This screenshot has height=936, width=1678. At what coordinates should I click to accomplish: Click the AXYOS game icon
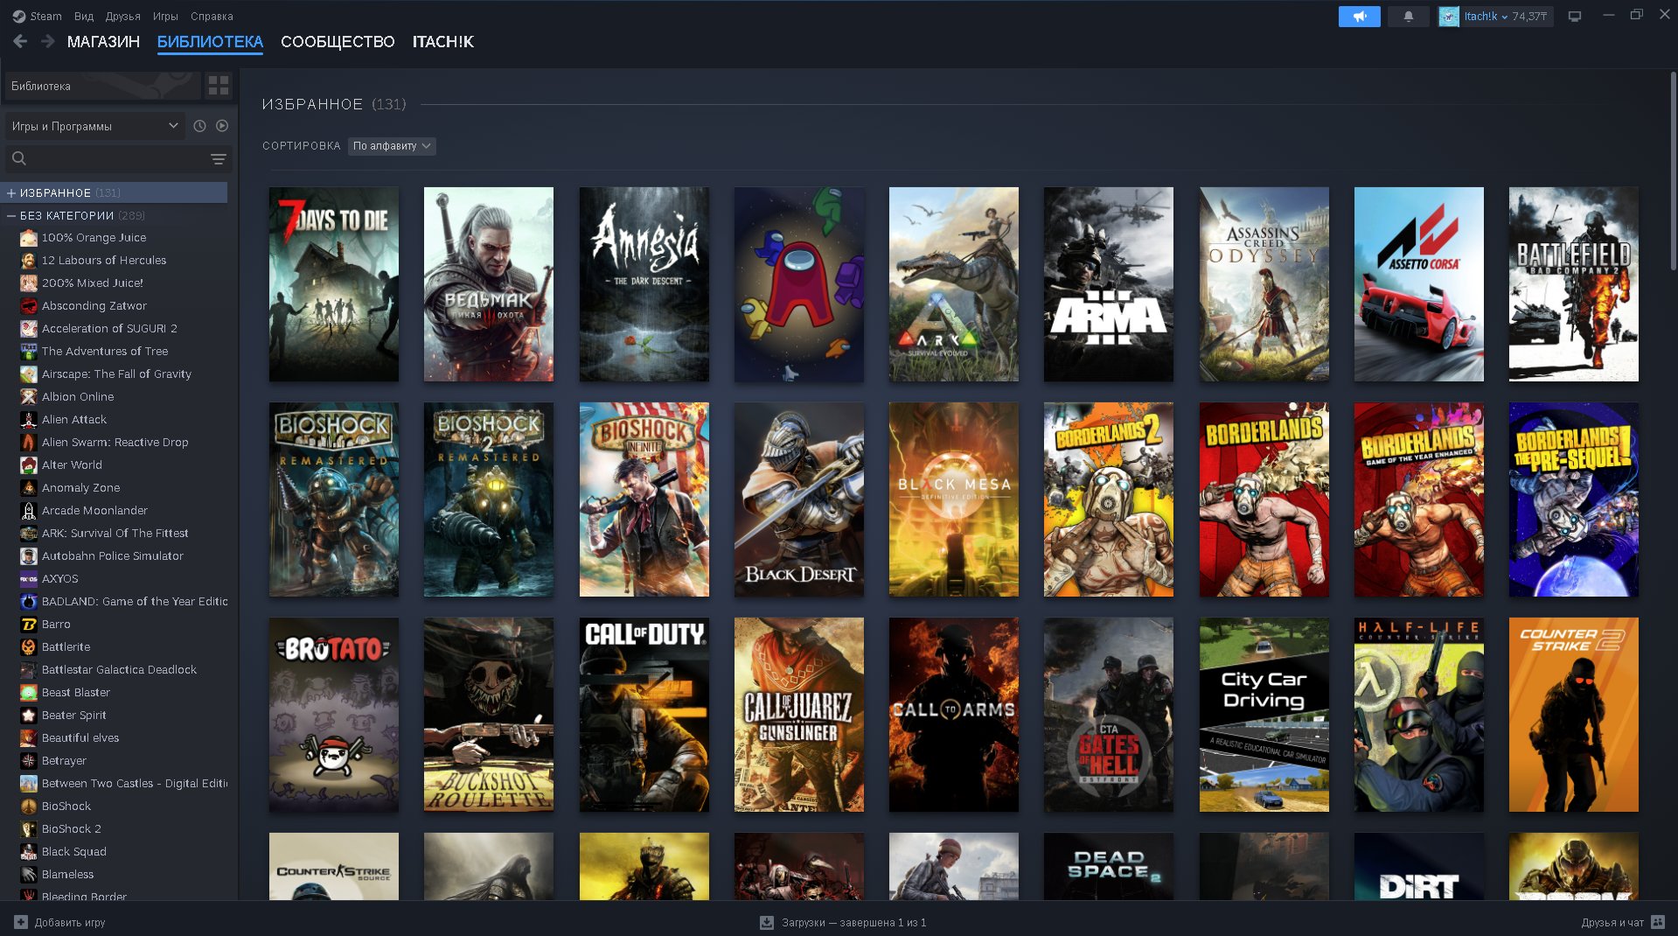tap(29, 578)
